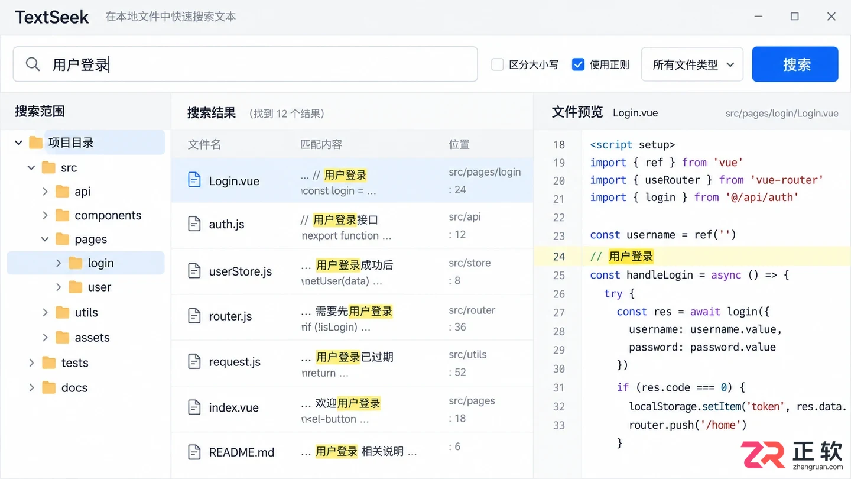Image resolution: width=851 pixels, height=479 pixels.
Task: Expand the user folder chevron
Action: coord(58,287)
